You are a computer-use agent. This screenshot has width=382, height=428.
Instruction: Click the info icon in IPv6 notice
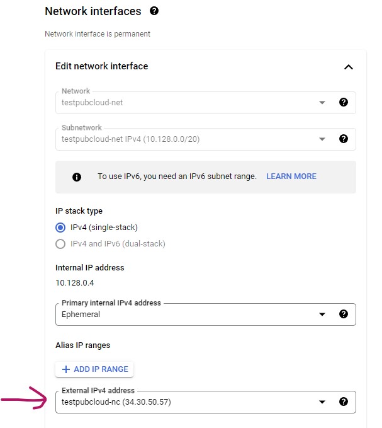tap(77, 177)
